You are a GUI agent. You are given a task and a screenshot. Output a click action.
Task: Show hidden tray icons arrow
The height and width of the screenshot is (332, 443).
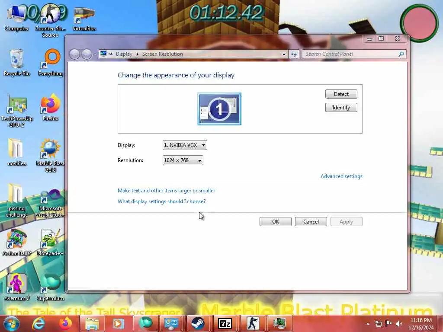click(368, 324)
